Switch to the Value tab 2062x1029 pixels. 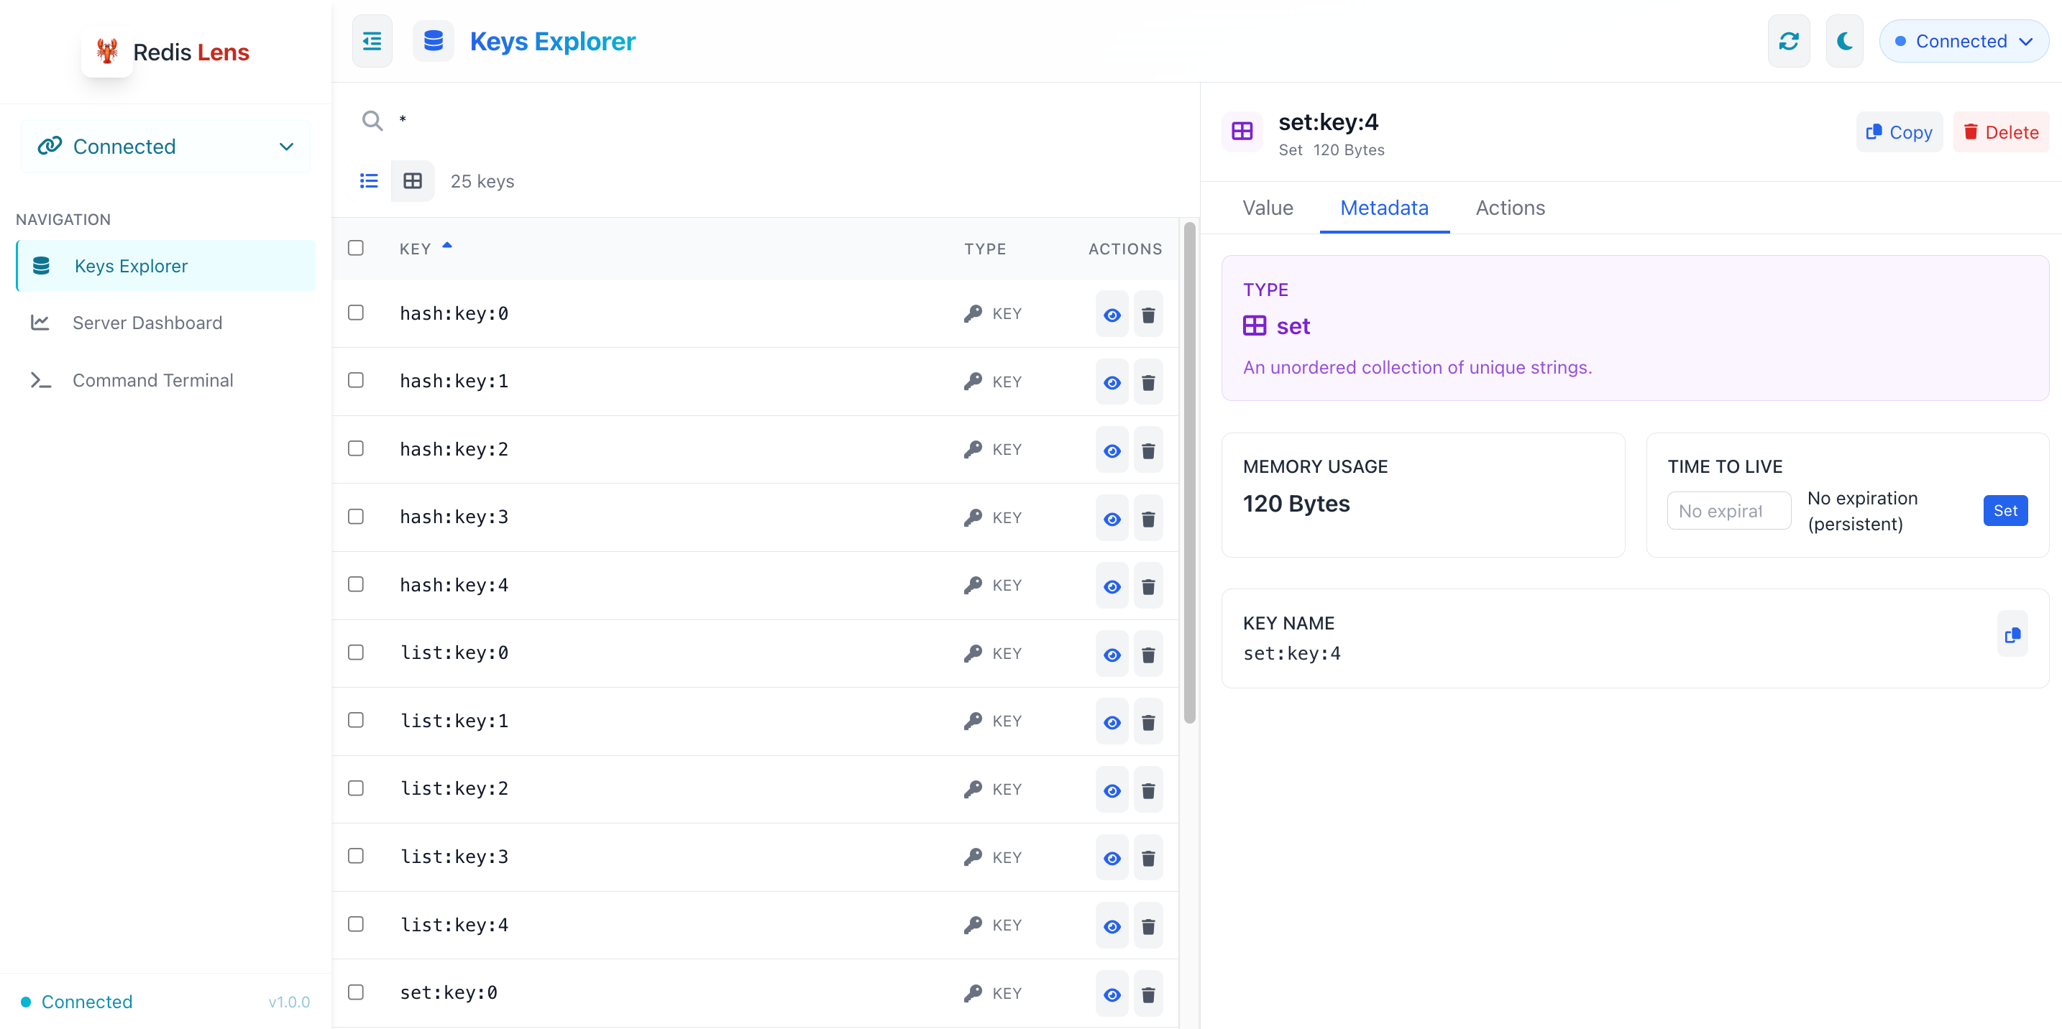click(x=1267, y=208)
